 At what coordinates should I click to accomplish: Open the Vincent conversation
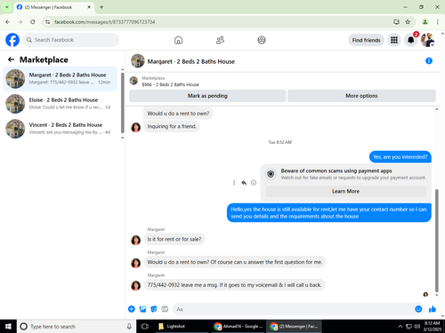pyautogui.click(x=60, y=129)
